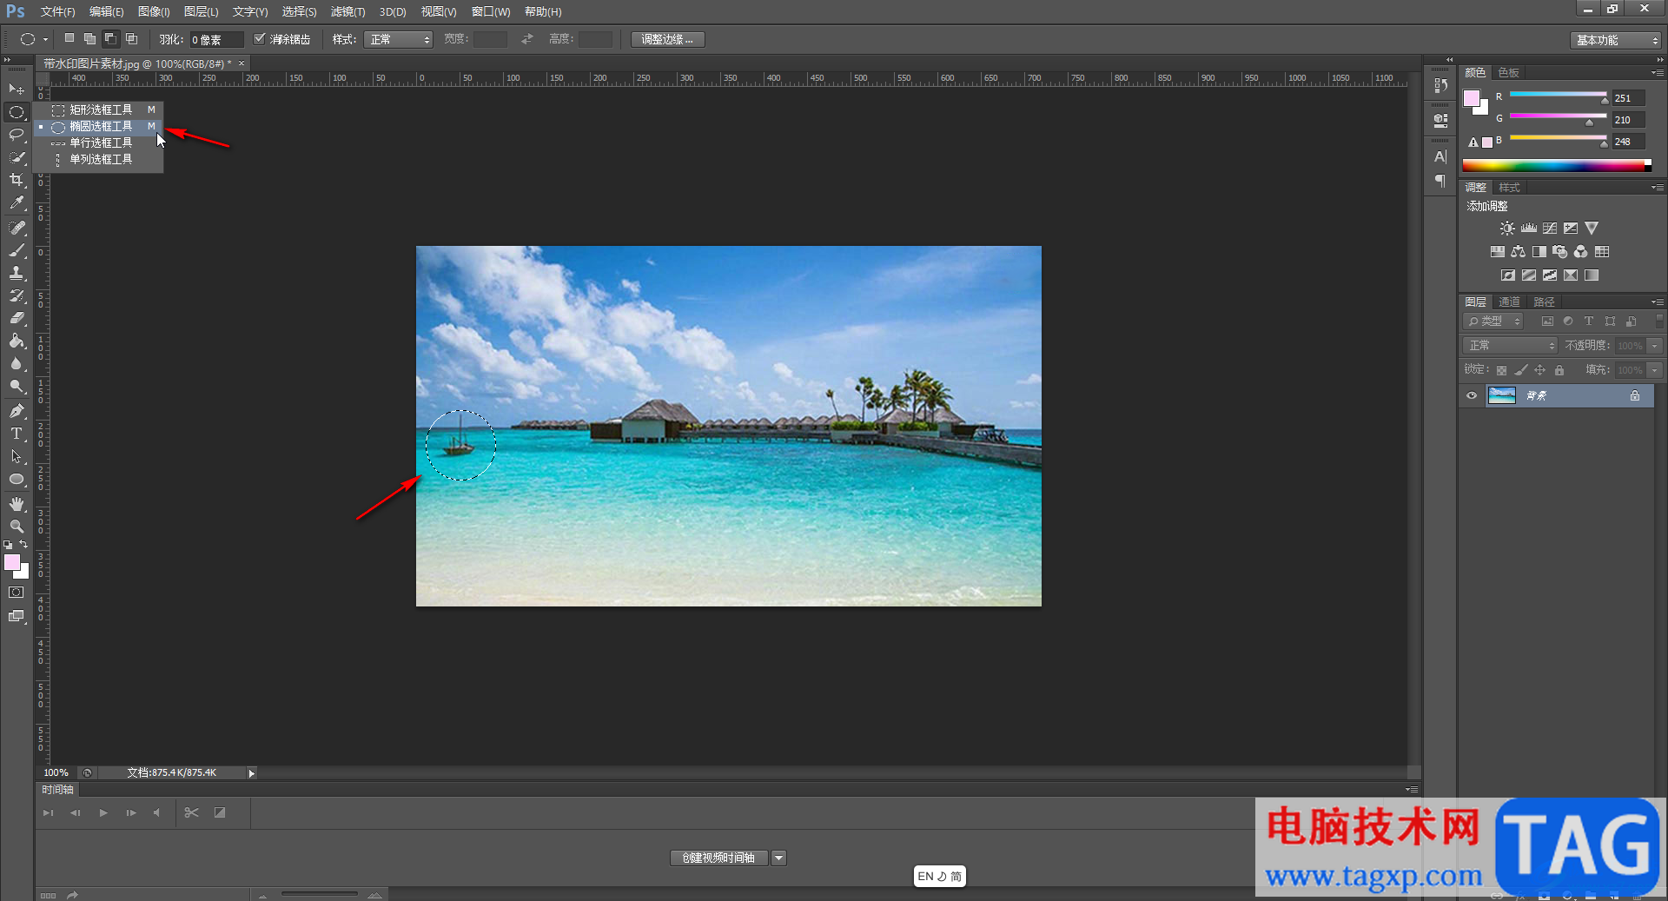Select the History Brush tool
1668x901 pixels.
[17, 295]
